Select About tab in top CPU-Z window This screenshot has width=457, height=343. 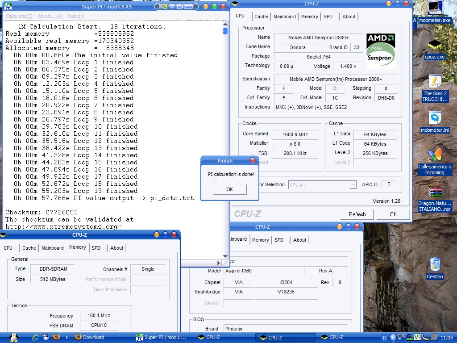(349, 17)
